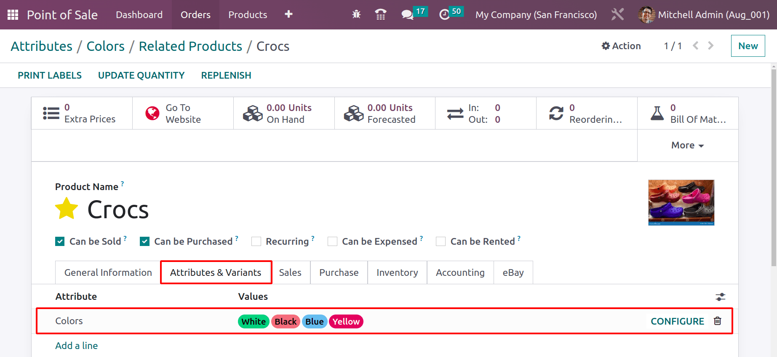
Task: Enable the Recurring checkbox
Action: [256, 241]
